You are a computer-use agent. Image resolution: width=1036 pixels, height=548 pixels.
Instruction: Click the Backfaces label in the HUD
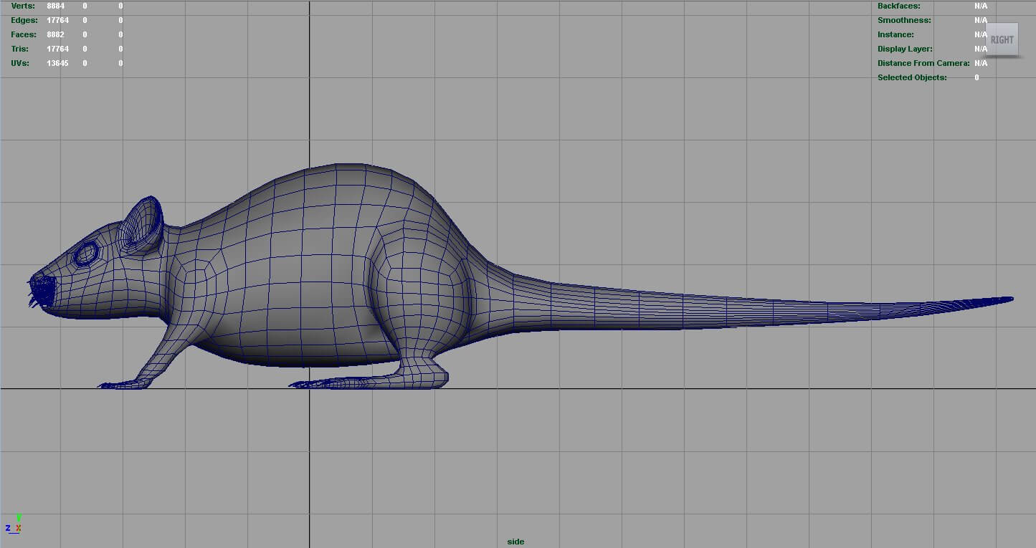[x=899, y=6]
